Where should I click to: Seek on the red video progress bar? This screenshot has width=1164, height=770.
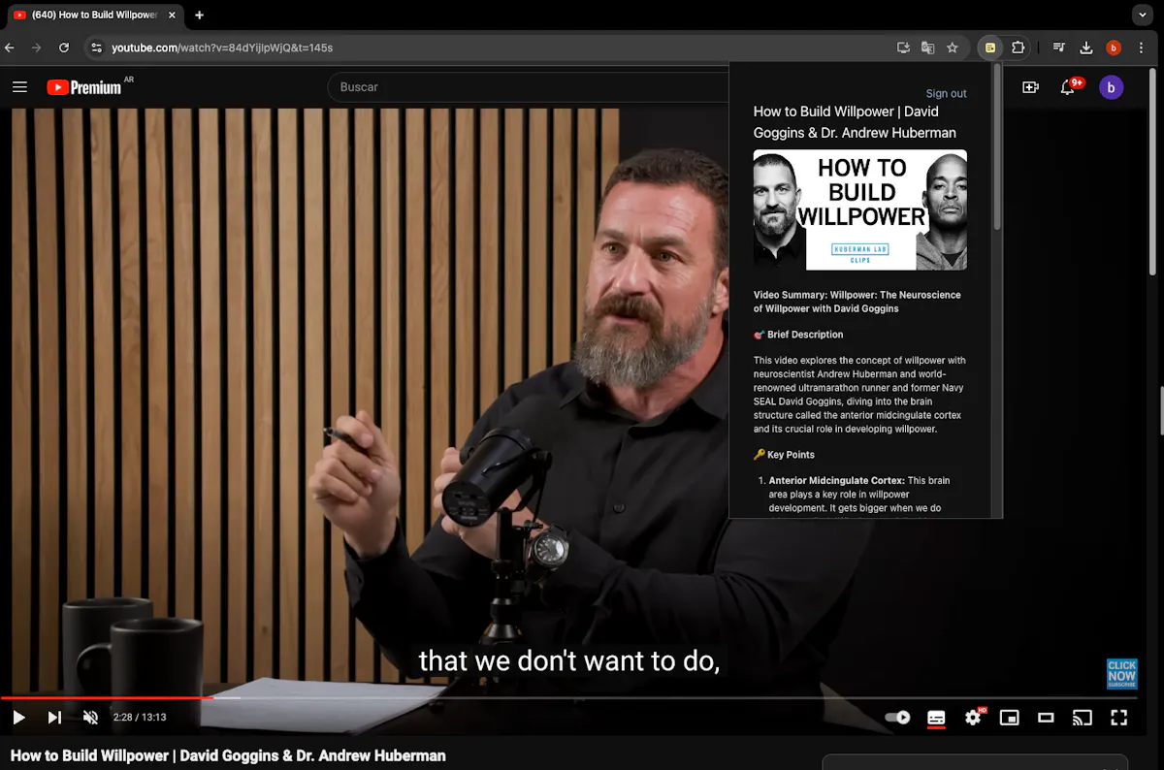[x=107, y=697]
